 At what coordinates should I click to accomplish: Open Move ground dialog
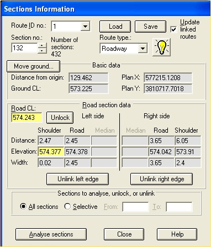point(33,66)
